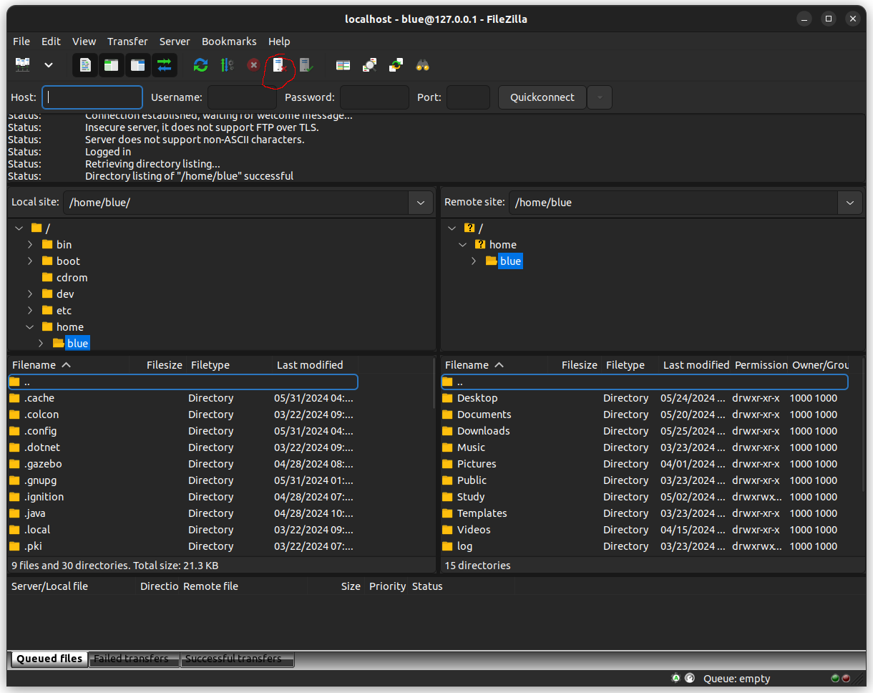The image size is (873, 693).
Task: Open the Bookmarks menu
Action: click(229, 42)
